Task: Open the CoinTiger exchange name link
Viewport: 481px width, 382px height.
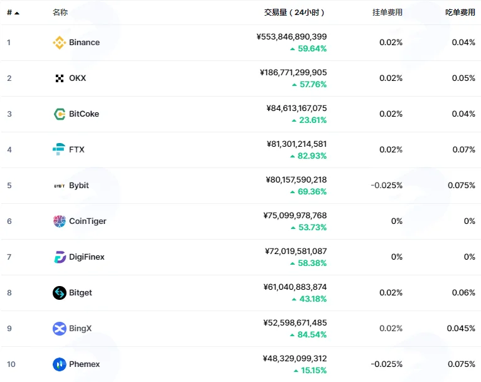Action: coord(88,221)
